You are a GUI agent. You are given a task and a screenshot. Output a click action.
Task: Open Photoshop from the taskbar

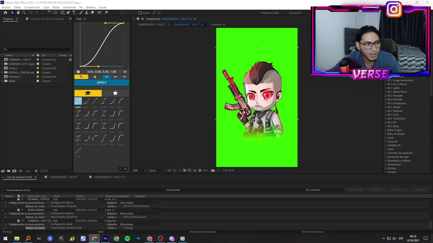138,239
